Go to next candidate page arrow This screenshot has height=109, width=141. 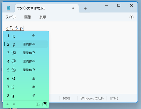pyautogui.click(x=14, y=104)
